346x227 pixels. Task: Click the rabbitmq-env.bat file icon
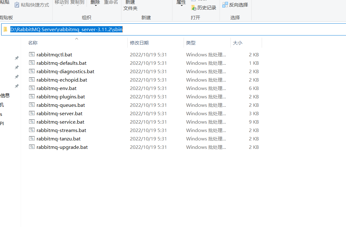point(32,88)
